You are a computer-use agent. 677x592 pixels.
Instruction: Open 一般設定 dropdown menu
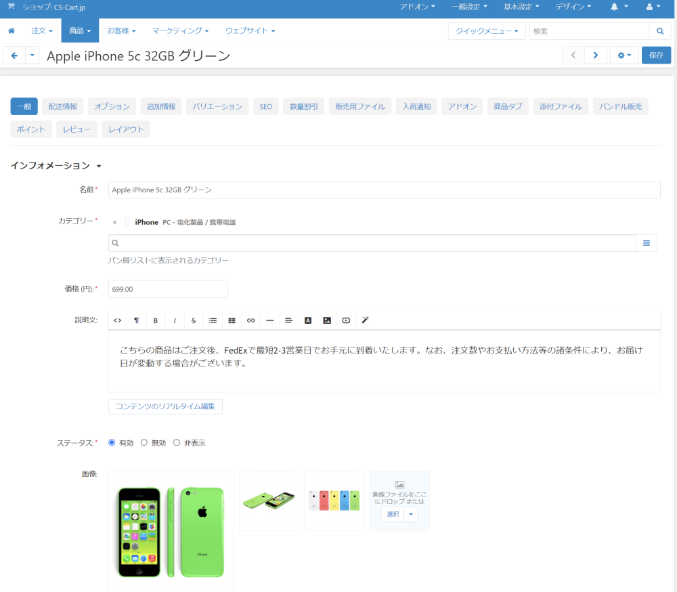pyautogui.click(x=469, y=7)
